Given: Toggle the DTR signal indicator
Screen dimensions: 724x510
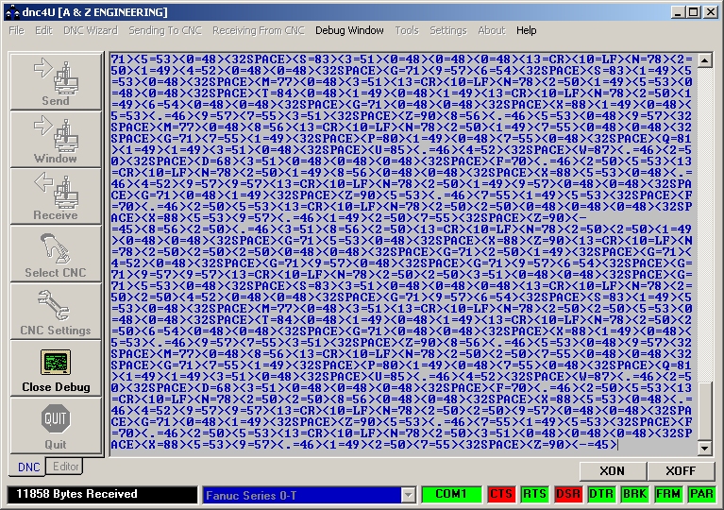Looking at the screenshot, I should click(600, 494).
